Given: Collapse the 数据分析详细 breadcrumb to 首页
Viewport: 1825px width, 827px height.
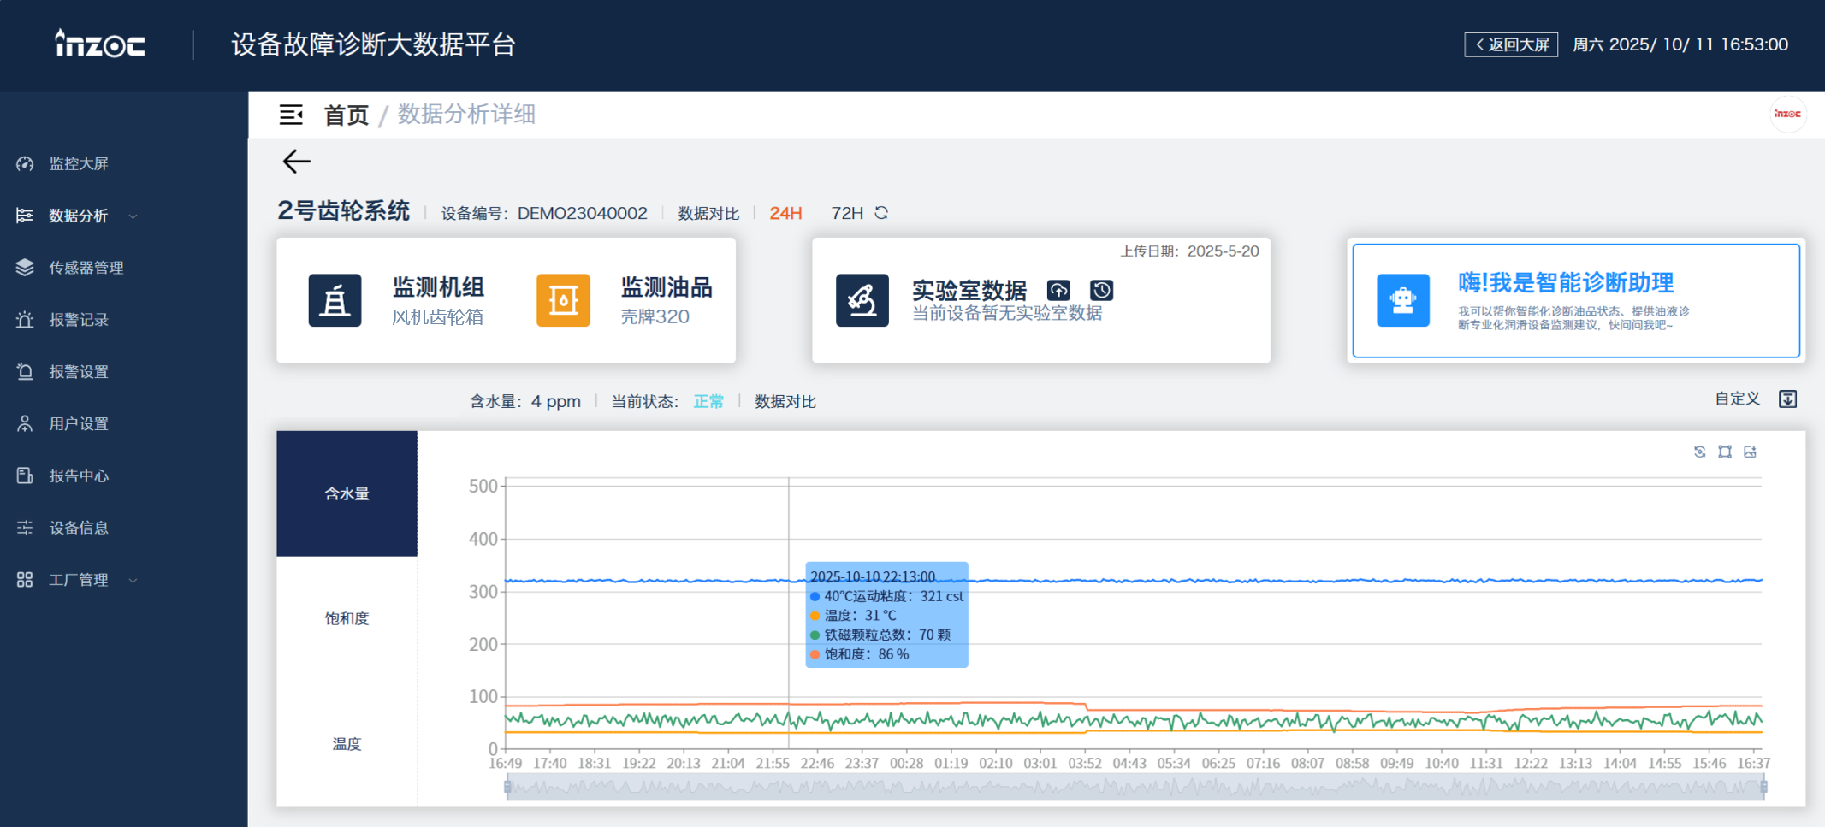Looking at the screenshot, I should pyautogui.click(x=346, y=115).
